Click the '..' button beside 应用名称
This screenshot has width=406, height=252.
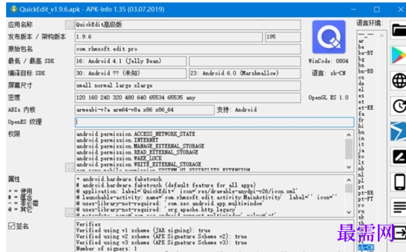69,25
